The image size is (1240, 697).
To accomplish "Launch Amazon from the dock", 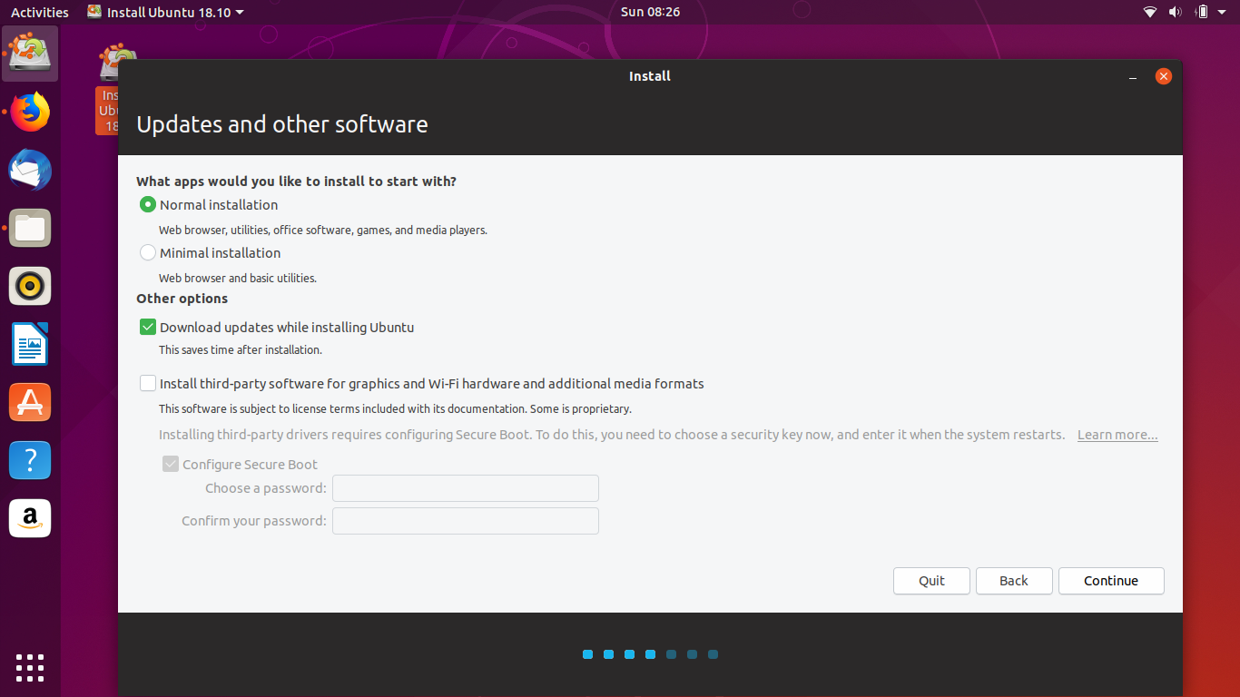I will pyautogui.click(x=30, y=518).
